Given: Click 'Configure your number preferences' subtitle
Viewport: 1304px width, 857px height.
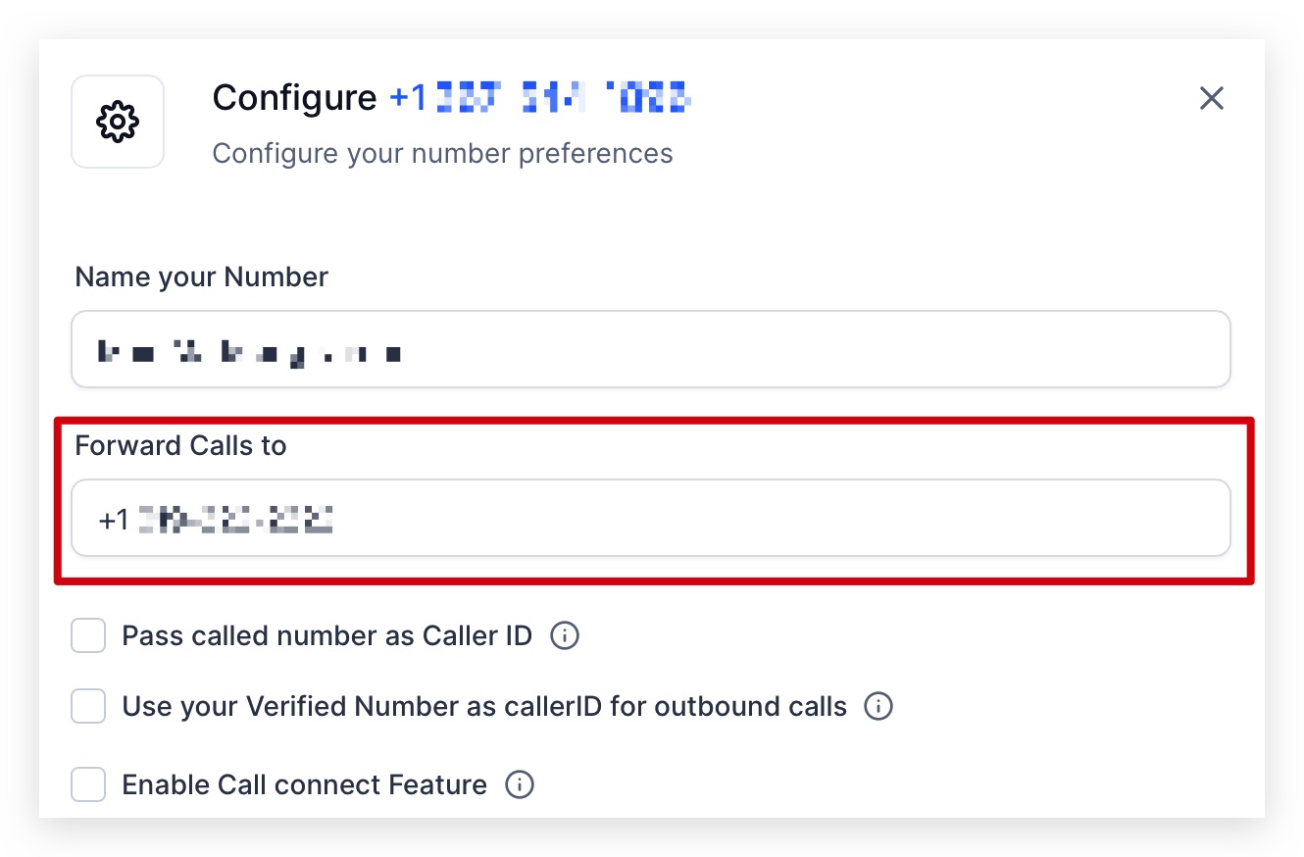Looking at the screenshot, I should pos(442,154).
